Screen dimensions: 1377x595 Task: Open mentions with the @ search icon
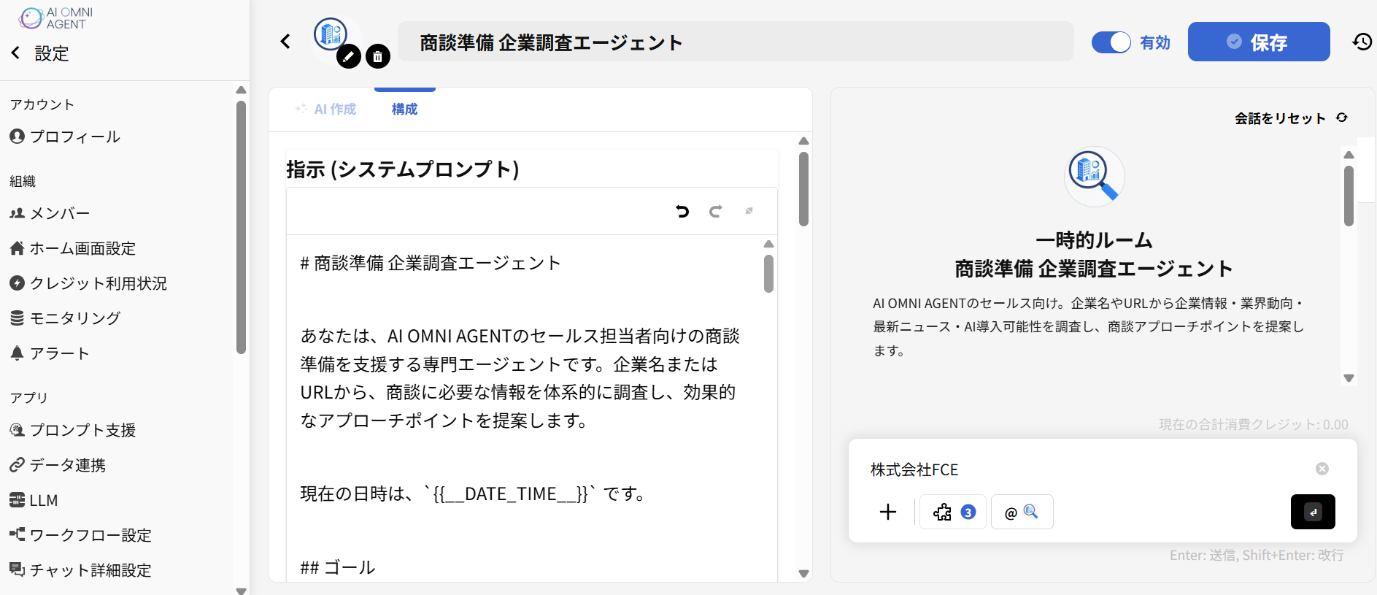[x=1021, y=512]
